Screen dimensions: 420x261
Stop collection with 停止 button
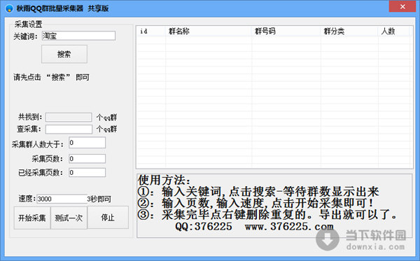coord(108,217)
